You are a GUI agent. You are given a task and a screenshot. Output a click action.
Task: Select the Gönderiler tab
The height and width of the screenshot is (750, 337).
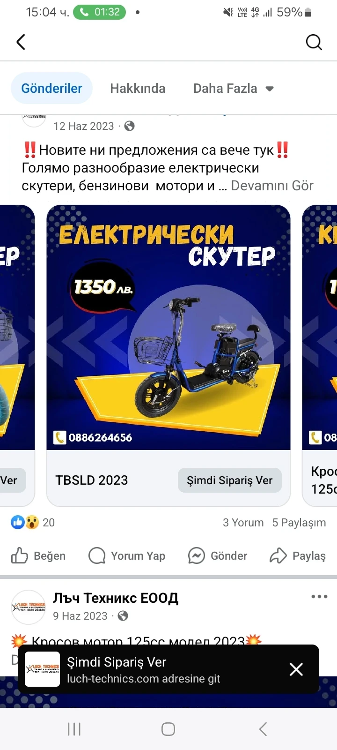51,88
